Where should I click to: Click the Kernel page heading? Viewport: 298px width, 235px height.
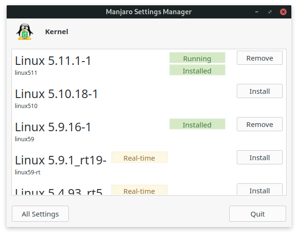56,32
